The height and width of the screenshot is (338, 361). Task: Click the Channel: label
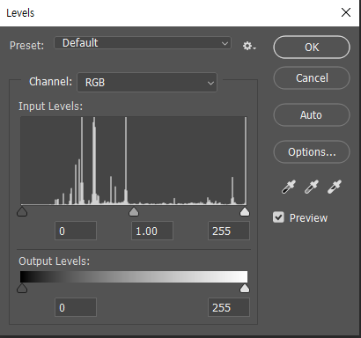coord(50,82)
